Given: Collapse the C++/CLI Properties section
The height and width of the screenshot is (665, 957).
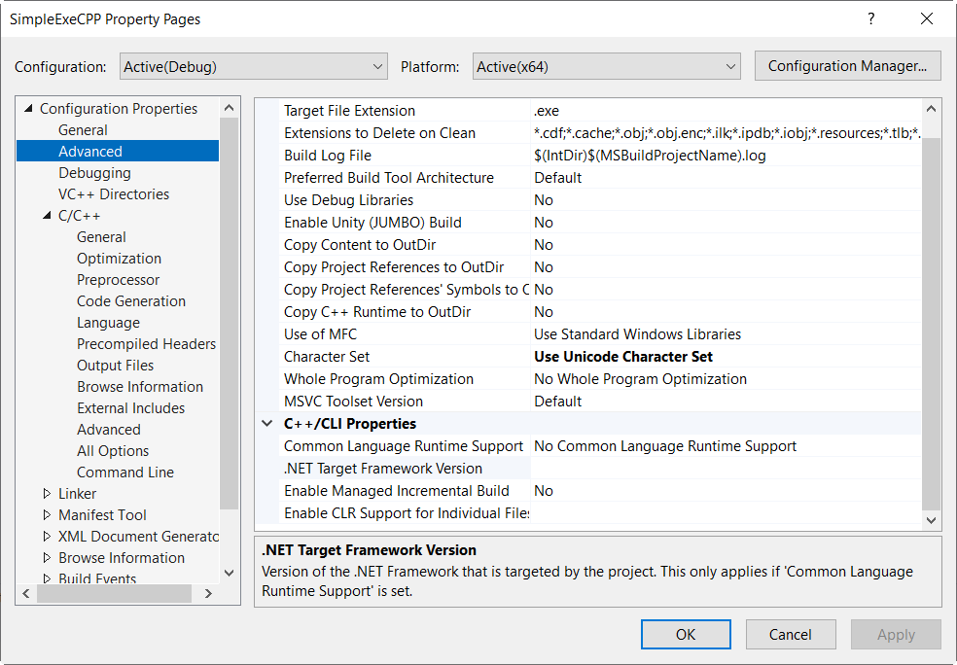Looking at the screenshot, I should [x=267, y=424].
